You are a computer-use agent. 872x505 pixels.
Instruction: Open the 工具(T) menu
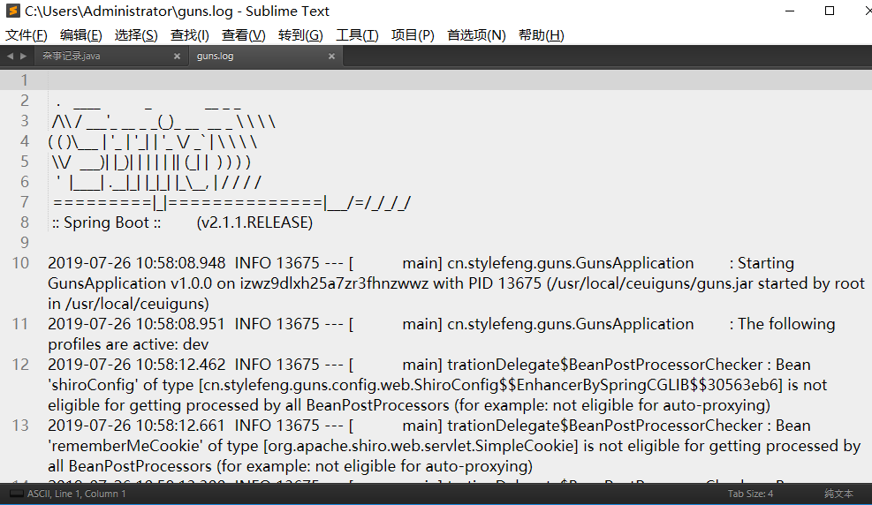357,35
